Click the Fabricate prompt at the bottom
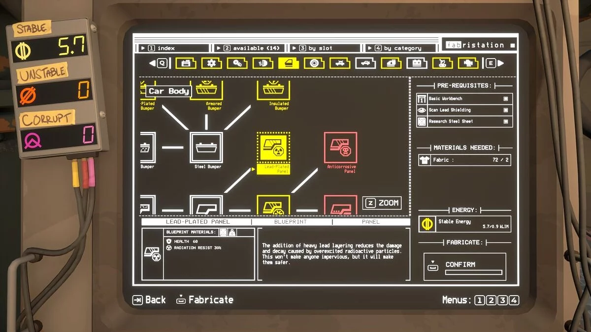The image size is (591, 332). pyautogui.click(x=205, y=300)
